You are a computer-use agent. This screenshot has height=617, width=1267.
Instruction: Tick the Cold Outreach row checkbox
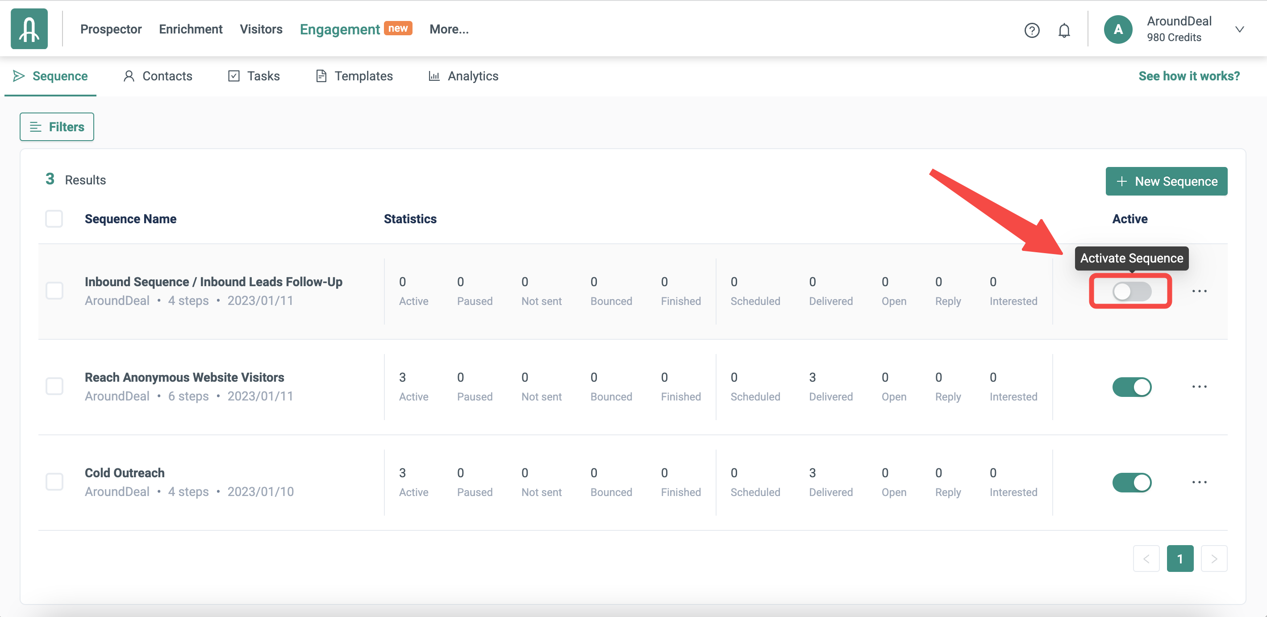point(54,482)
